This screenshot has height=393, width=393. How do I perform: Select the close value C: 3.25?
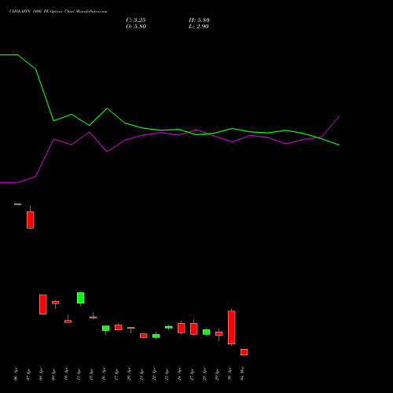point(136,20)
